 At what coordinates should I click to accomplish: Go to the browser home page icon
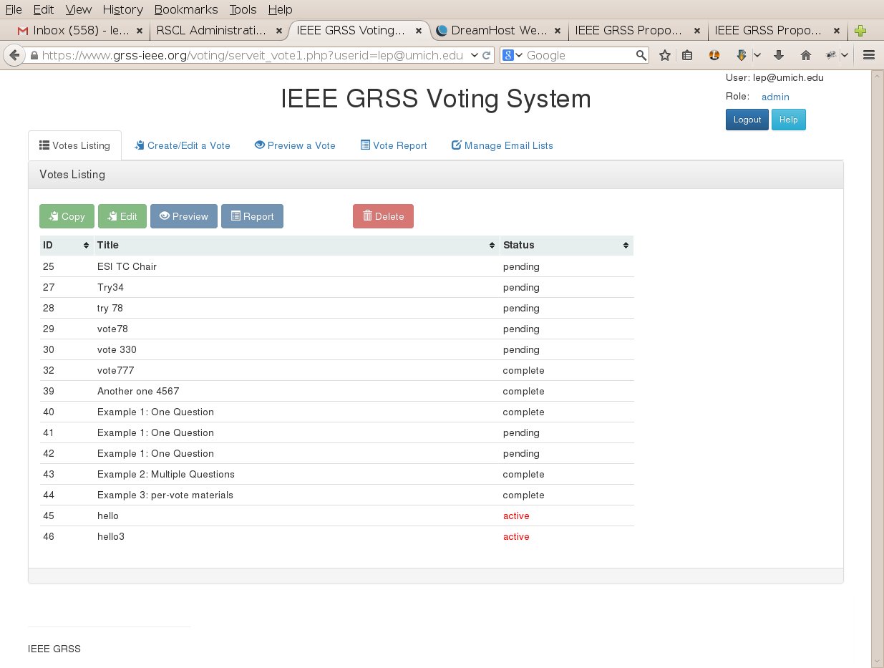[x=806, y=55]
